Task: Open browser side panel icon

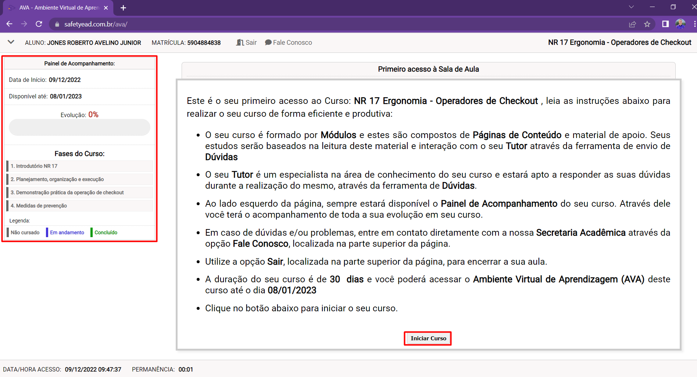Action: click(x=665, y=24)
